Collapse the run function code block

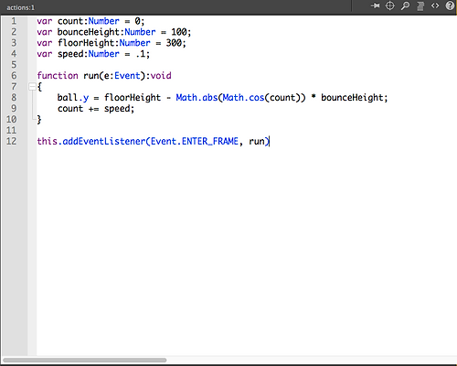pyautogui.click(x=32, y=87)
